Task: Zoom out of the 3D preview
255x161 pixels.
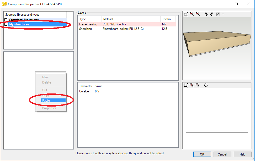Action: (198, 14)
